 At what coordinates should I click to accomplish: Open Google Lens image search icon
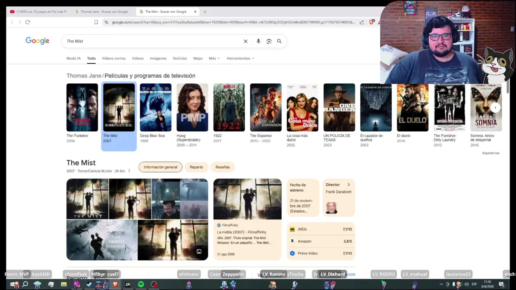click(269, 41)
